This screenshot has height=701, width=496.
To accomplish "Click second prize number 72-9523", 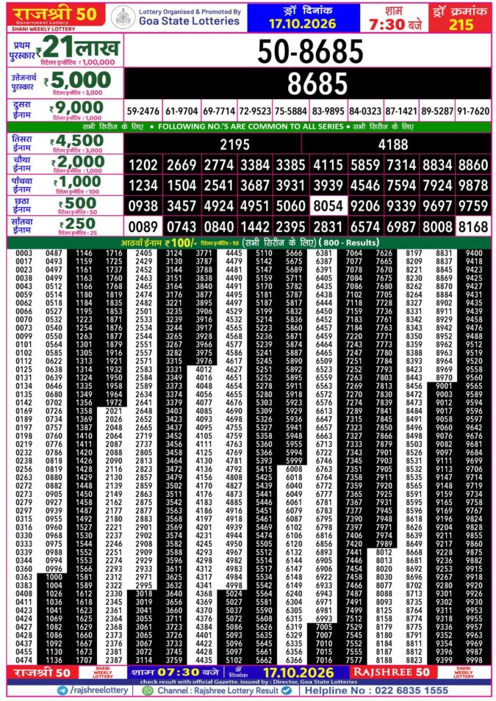I will pyautogui.click(x=255, y=111).
